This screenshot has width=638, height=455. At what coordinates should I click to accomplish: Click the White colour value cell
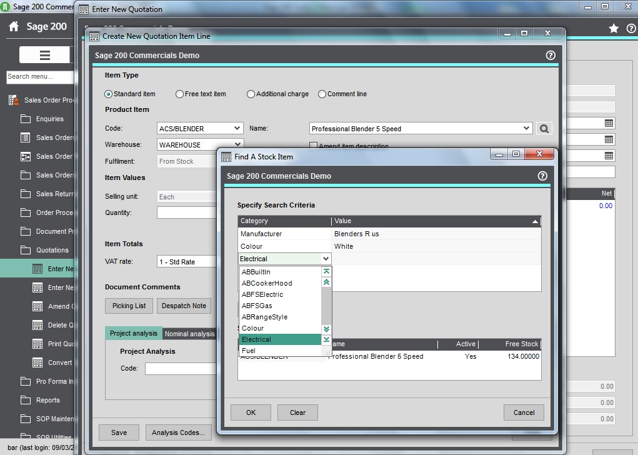[x=437, y=246]
